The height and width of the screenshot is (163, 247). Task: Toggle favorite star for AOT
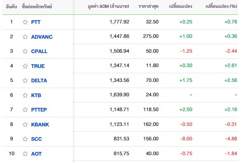pos(25,154)
